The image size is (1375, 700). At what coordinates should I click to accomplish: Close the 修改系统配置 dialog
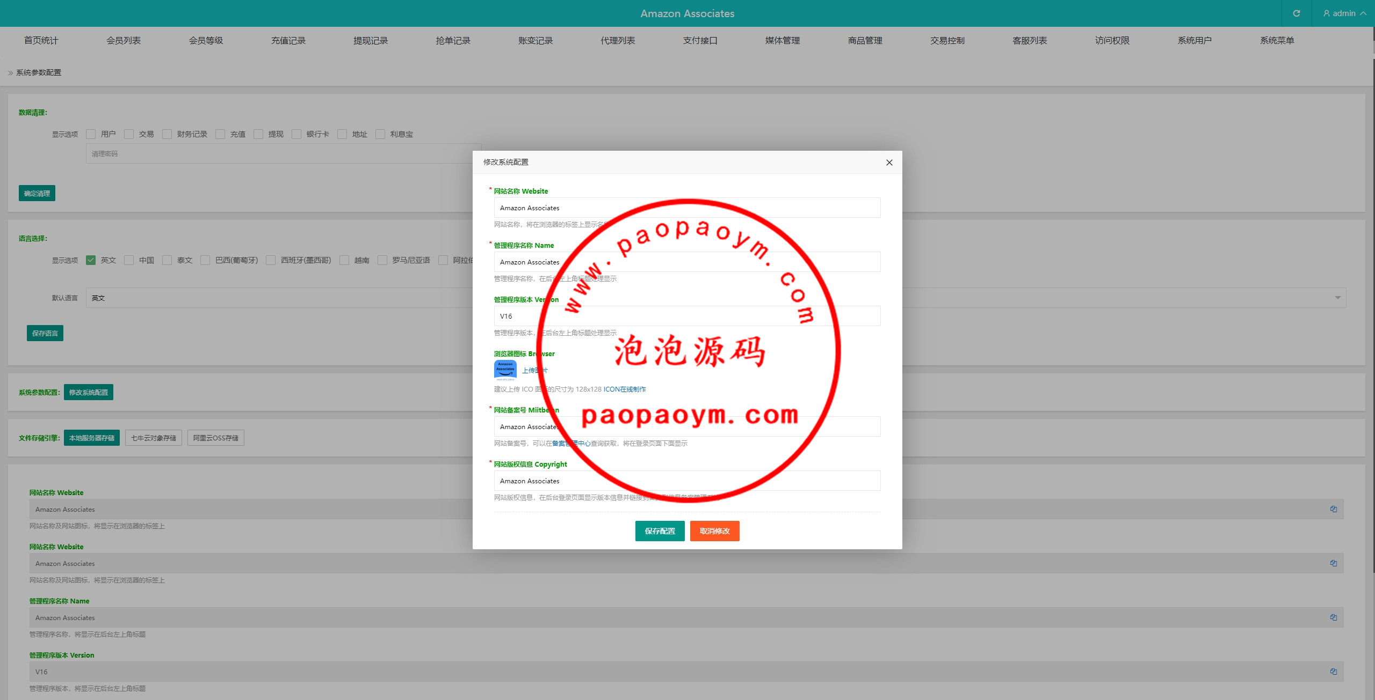tap(889, 163)
